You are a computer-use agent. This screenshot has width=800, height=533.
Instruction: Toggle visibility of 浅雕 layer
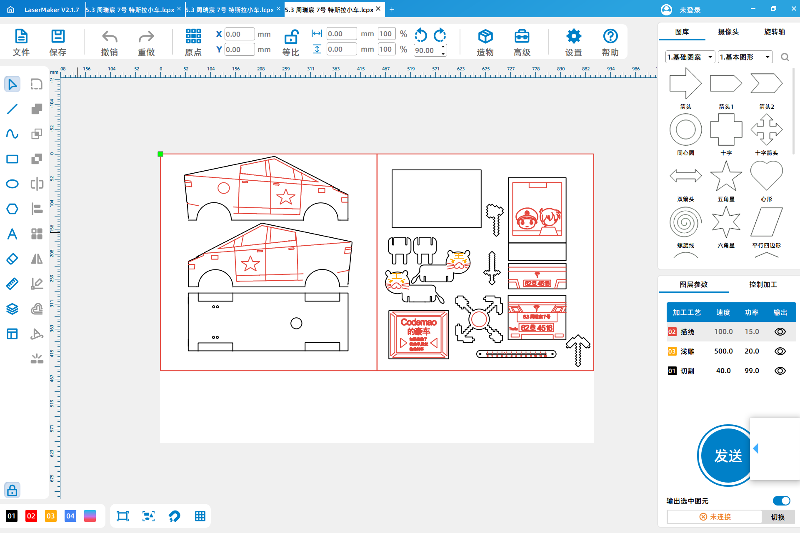(x=780, y=351)
